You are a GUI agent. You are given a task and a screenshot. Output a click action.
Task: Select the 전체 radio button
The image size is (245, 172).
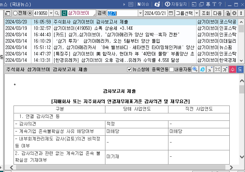click(15, 13)
